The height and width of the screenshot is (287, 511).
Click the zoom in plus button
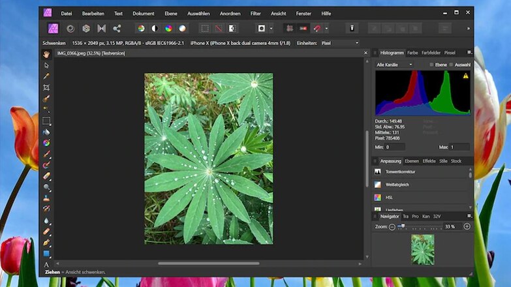coord(467,226)
